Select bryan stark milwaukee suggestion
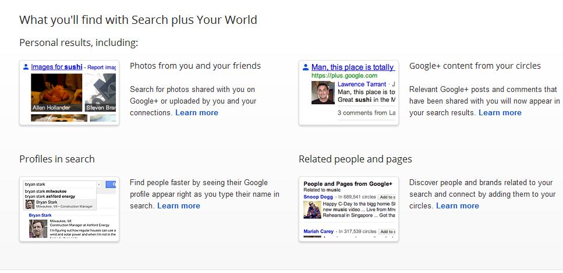Viewport: 563px width, 273px height. (45, 192)
